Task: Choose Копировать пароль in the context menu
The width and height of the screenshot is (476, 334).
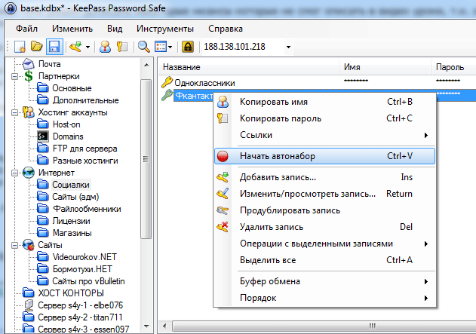Action: 325,118
